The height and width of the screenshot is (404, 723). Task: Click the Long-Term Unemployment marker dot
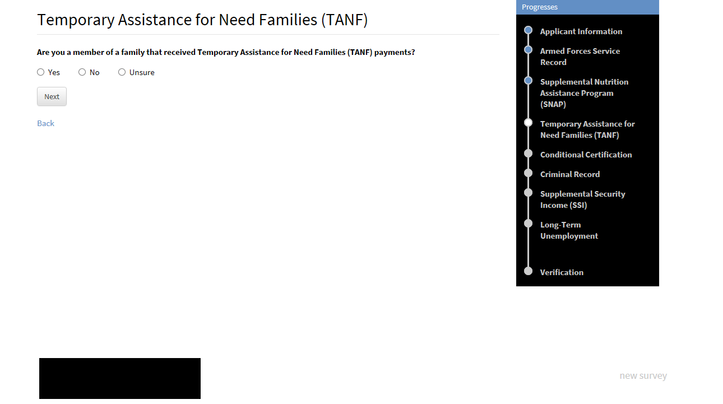coord(528,224)
